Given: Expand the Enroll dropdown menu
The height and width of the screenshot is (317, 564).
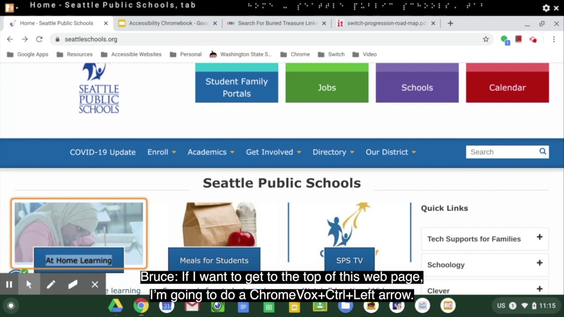Looking at the screenshot, I should tap(162, 152).
